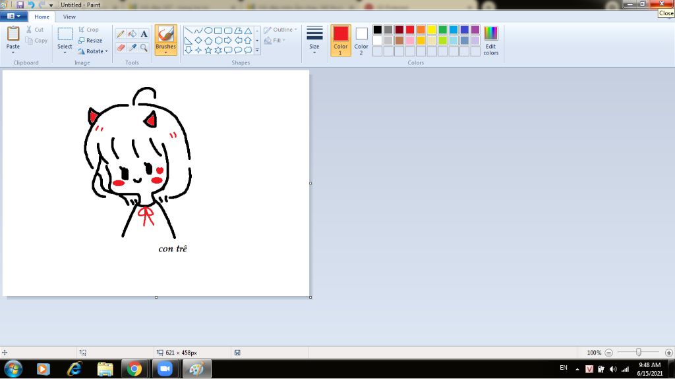The height and width of the screenshot is (379, 675).
Task: Select the Eraser tool
Action: pos(121,47)
